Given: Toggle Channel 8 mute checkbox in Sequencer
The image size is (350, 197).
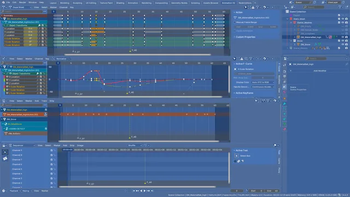Looking at the screenshot, I should (x=51, y=155).
